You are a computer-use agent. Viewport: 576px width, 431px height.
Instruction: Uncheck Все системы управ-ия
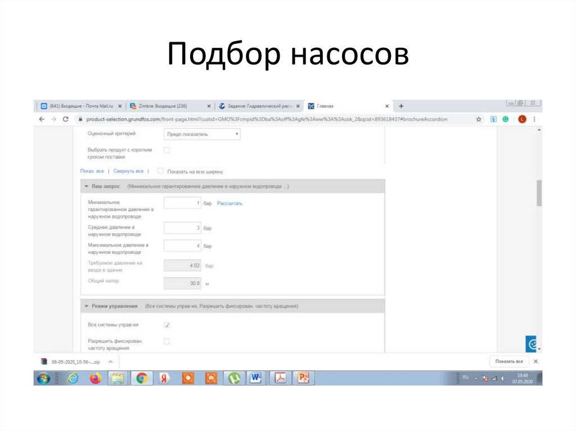tap(166, 324)
